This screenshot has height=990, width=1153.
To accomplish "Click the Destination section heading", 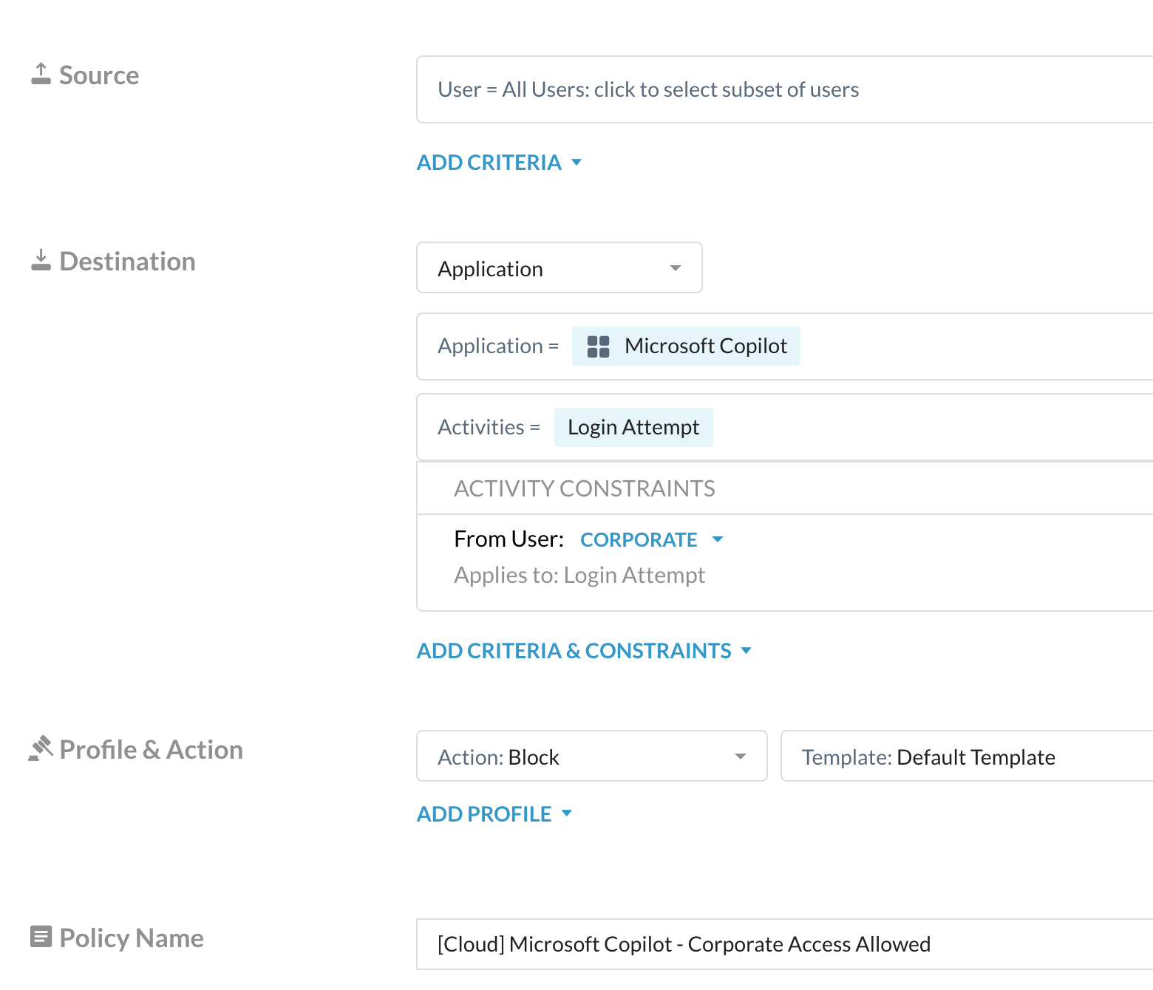I will point(127,262).
